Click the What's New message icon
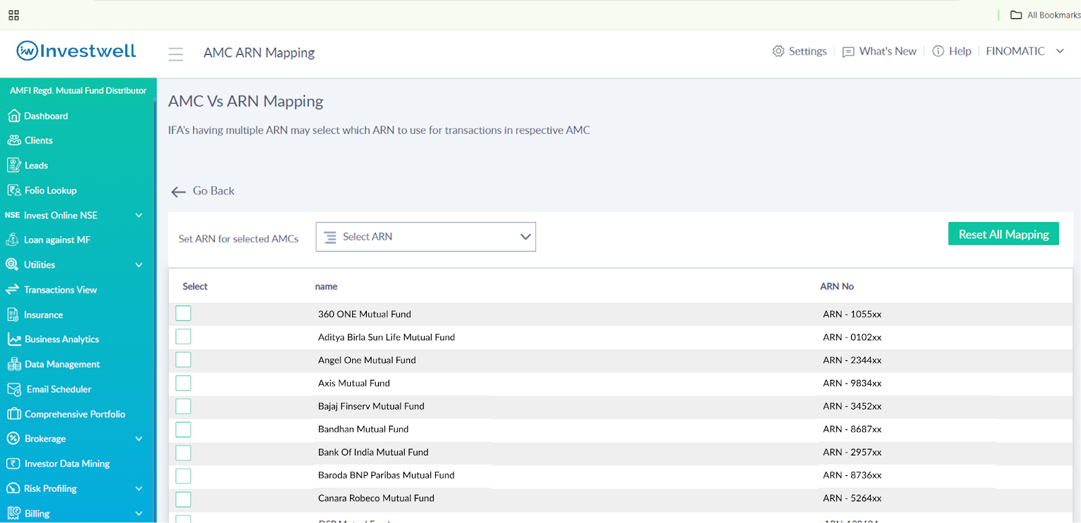 click(x=849, y=52)
